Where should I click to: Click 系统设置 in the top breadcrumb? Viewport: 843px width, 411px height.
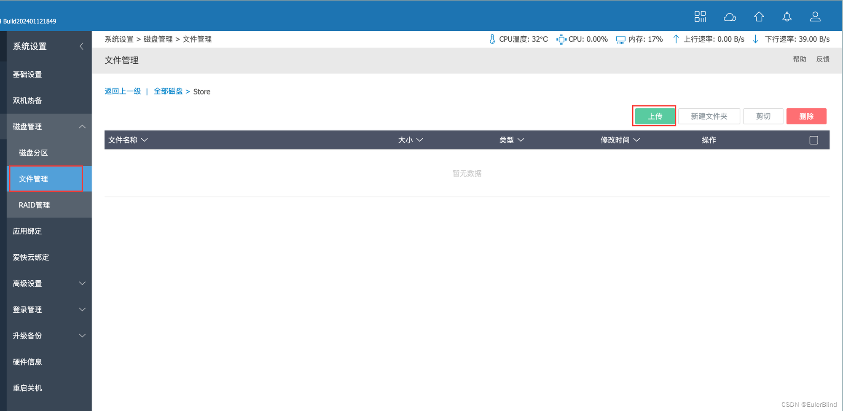(119, 39)
